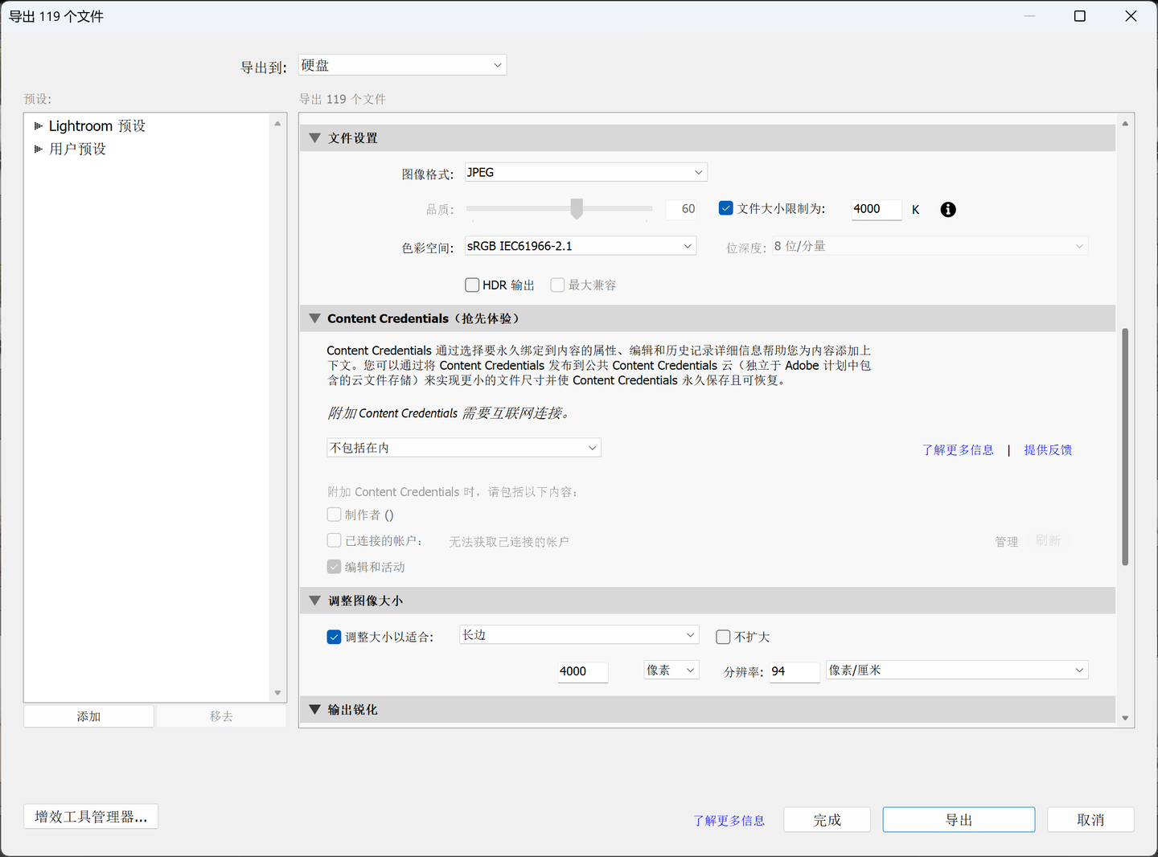Collapse the 调整图像大小 section triangle
Screen dimensions: 1158x857
(314, 601)
